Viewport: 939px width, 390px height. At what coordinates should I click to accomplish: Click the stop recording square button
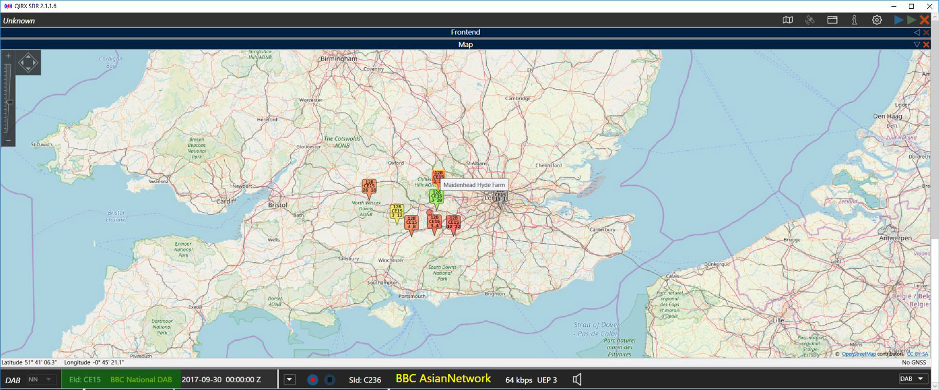click(x=330, y=380)
